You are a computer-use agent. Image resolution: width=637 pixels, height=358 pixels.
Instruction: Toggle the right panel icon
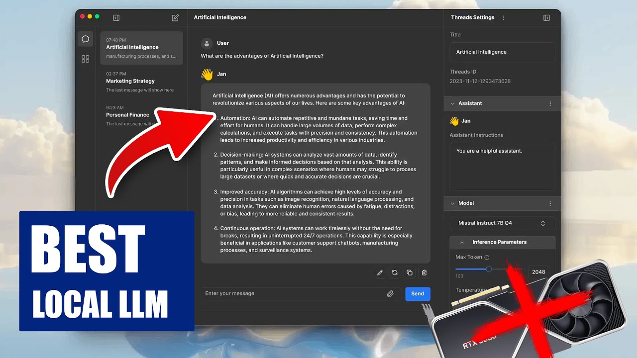coord(546,17)
